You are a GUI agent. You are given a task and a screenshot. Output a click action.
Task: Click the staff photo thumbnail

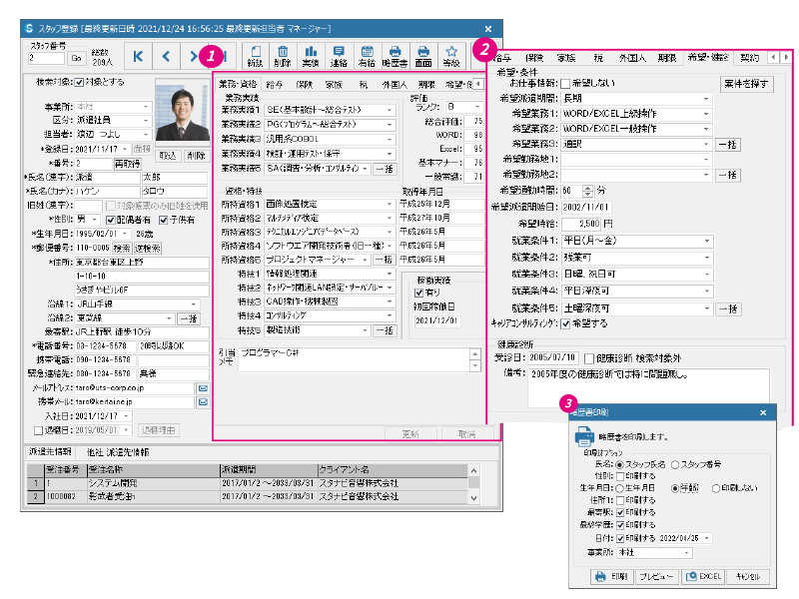click(x=182, y=113)
